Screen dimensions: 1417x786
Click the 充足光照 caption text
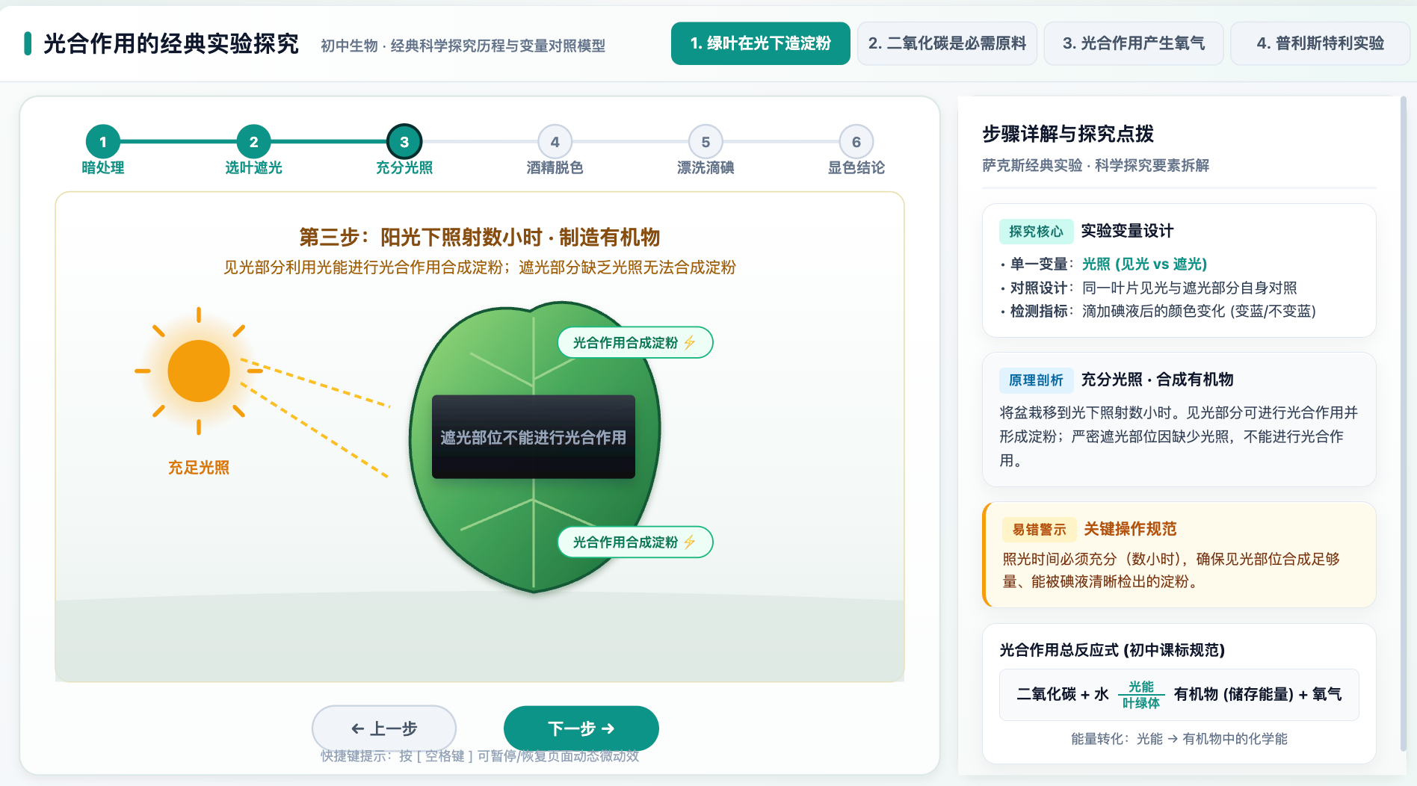(x=199, y=468)
